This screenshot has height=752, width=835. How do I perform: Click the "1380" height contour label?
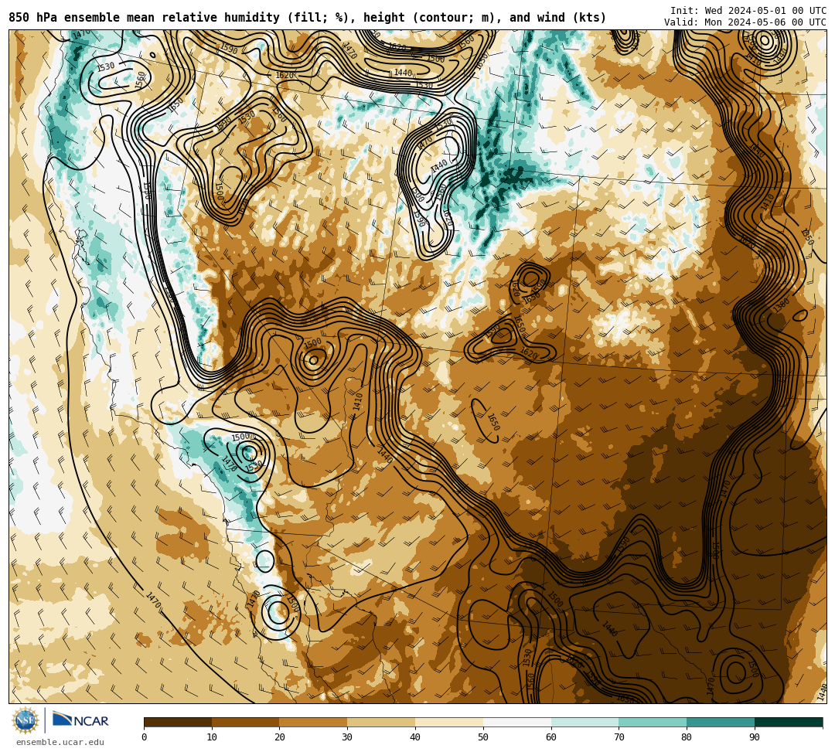click(780, 306)
